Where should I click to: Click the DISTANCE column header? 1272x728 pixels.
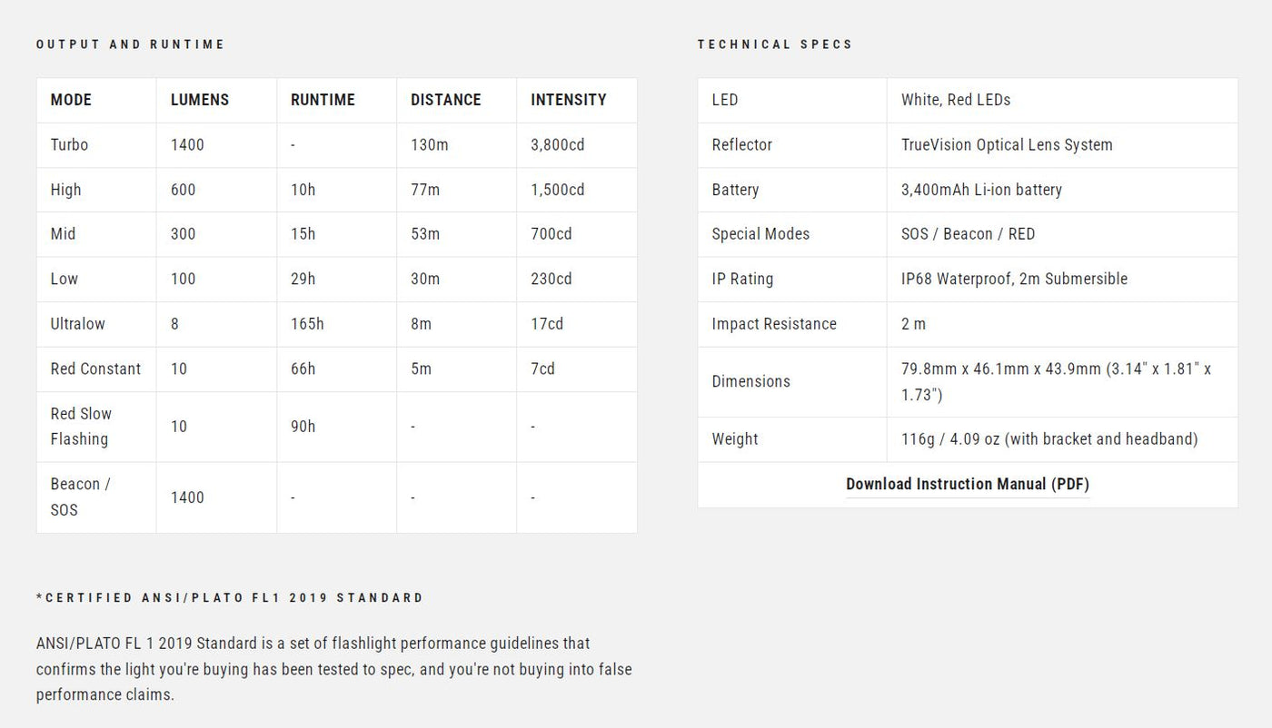tap(446, 100)
